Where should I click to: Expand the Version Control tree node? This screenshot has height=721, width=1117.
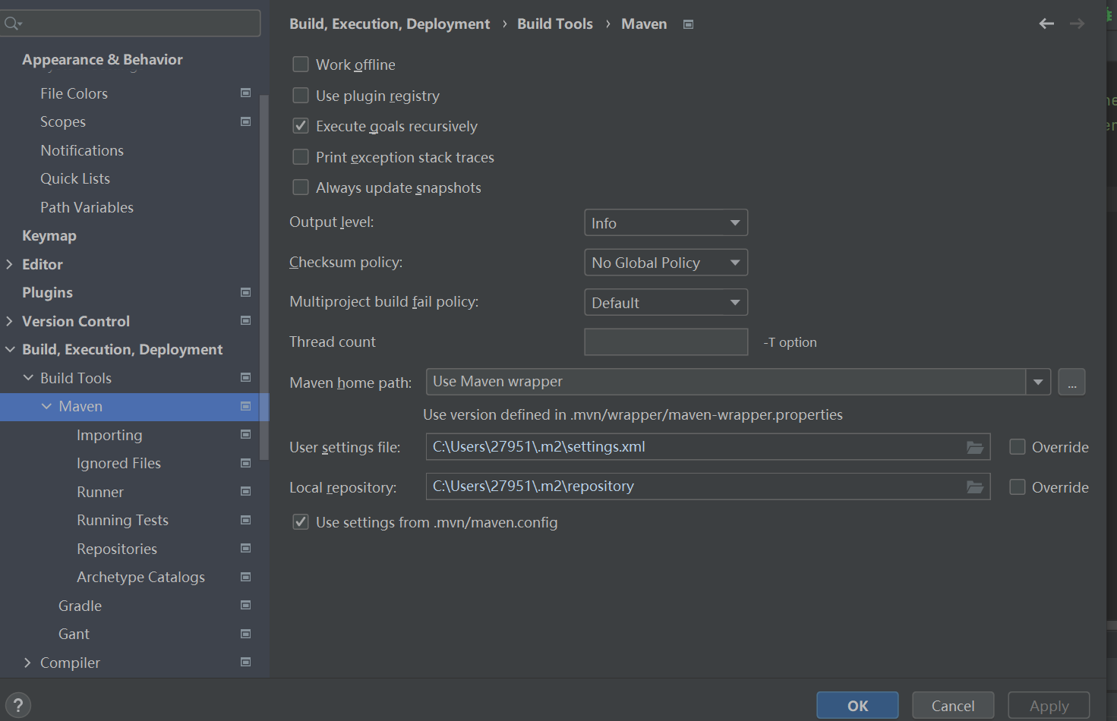9,321
